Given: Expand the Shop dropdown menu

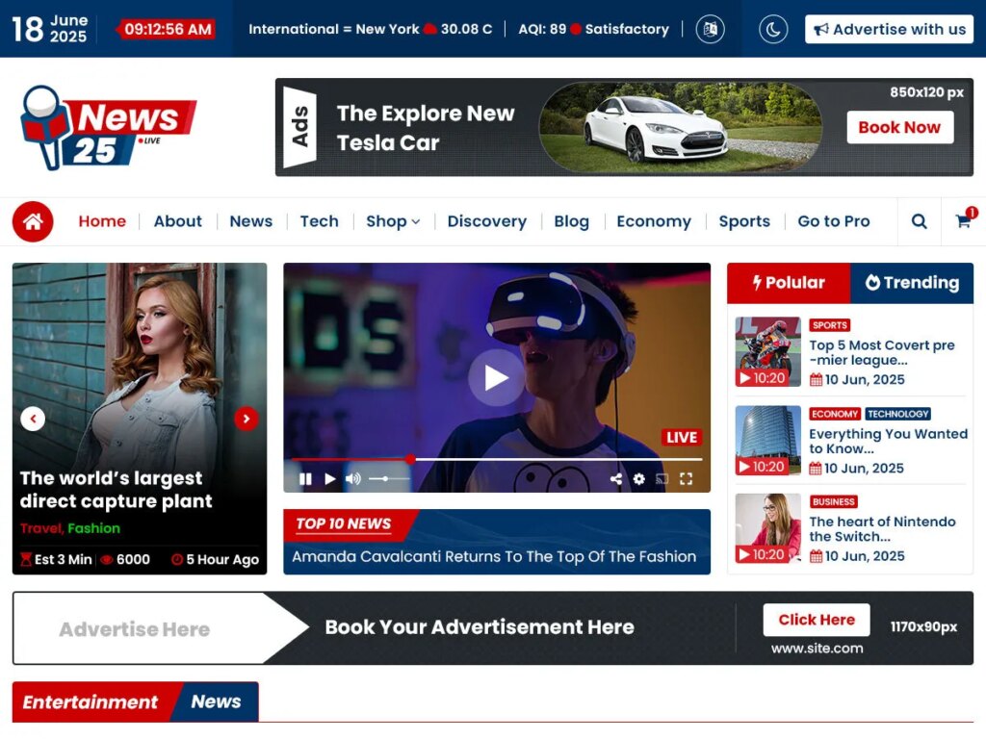Looking at the screenshot, I should point(393,221).
